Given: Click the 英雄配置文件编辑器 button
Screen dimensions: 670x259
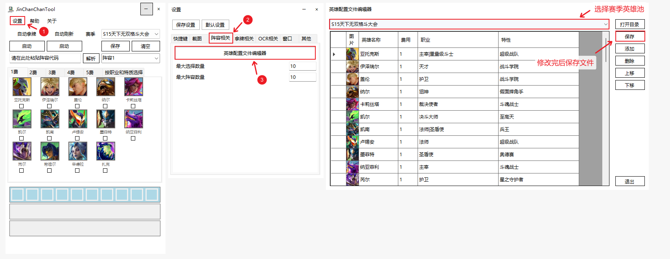Looking at the screenshot, I should click(x=245, y=53).
